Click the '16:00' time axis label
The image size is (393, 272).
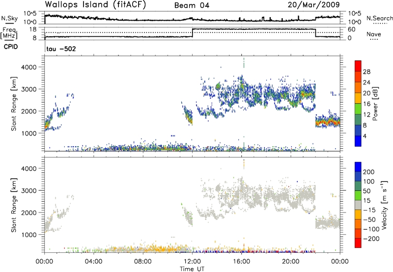[241, 262]
